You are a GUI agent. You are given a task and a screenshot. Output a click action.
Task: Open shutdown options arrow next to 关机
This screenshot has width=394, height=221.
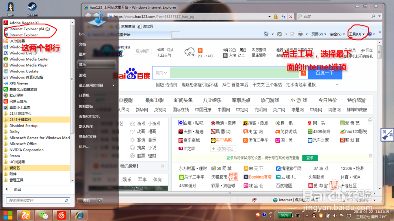click(x=100, y=201)
